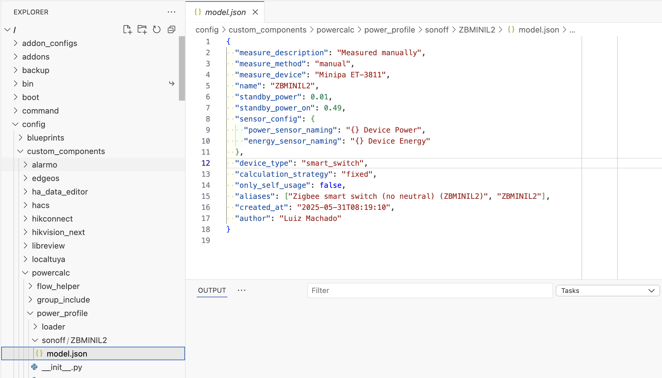
Task: Open the Output panel ellipsis menu
Action: coord(242,290)
